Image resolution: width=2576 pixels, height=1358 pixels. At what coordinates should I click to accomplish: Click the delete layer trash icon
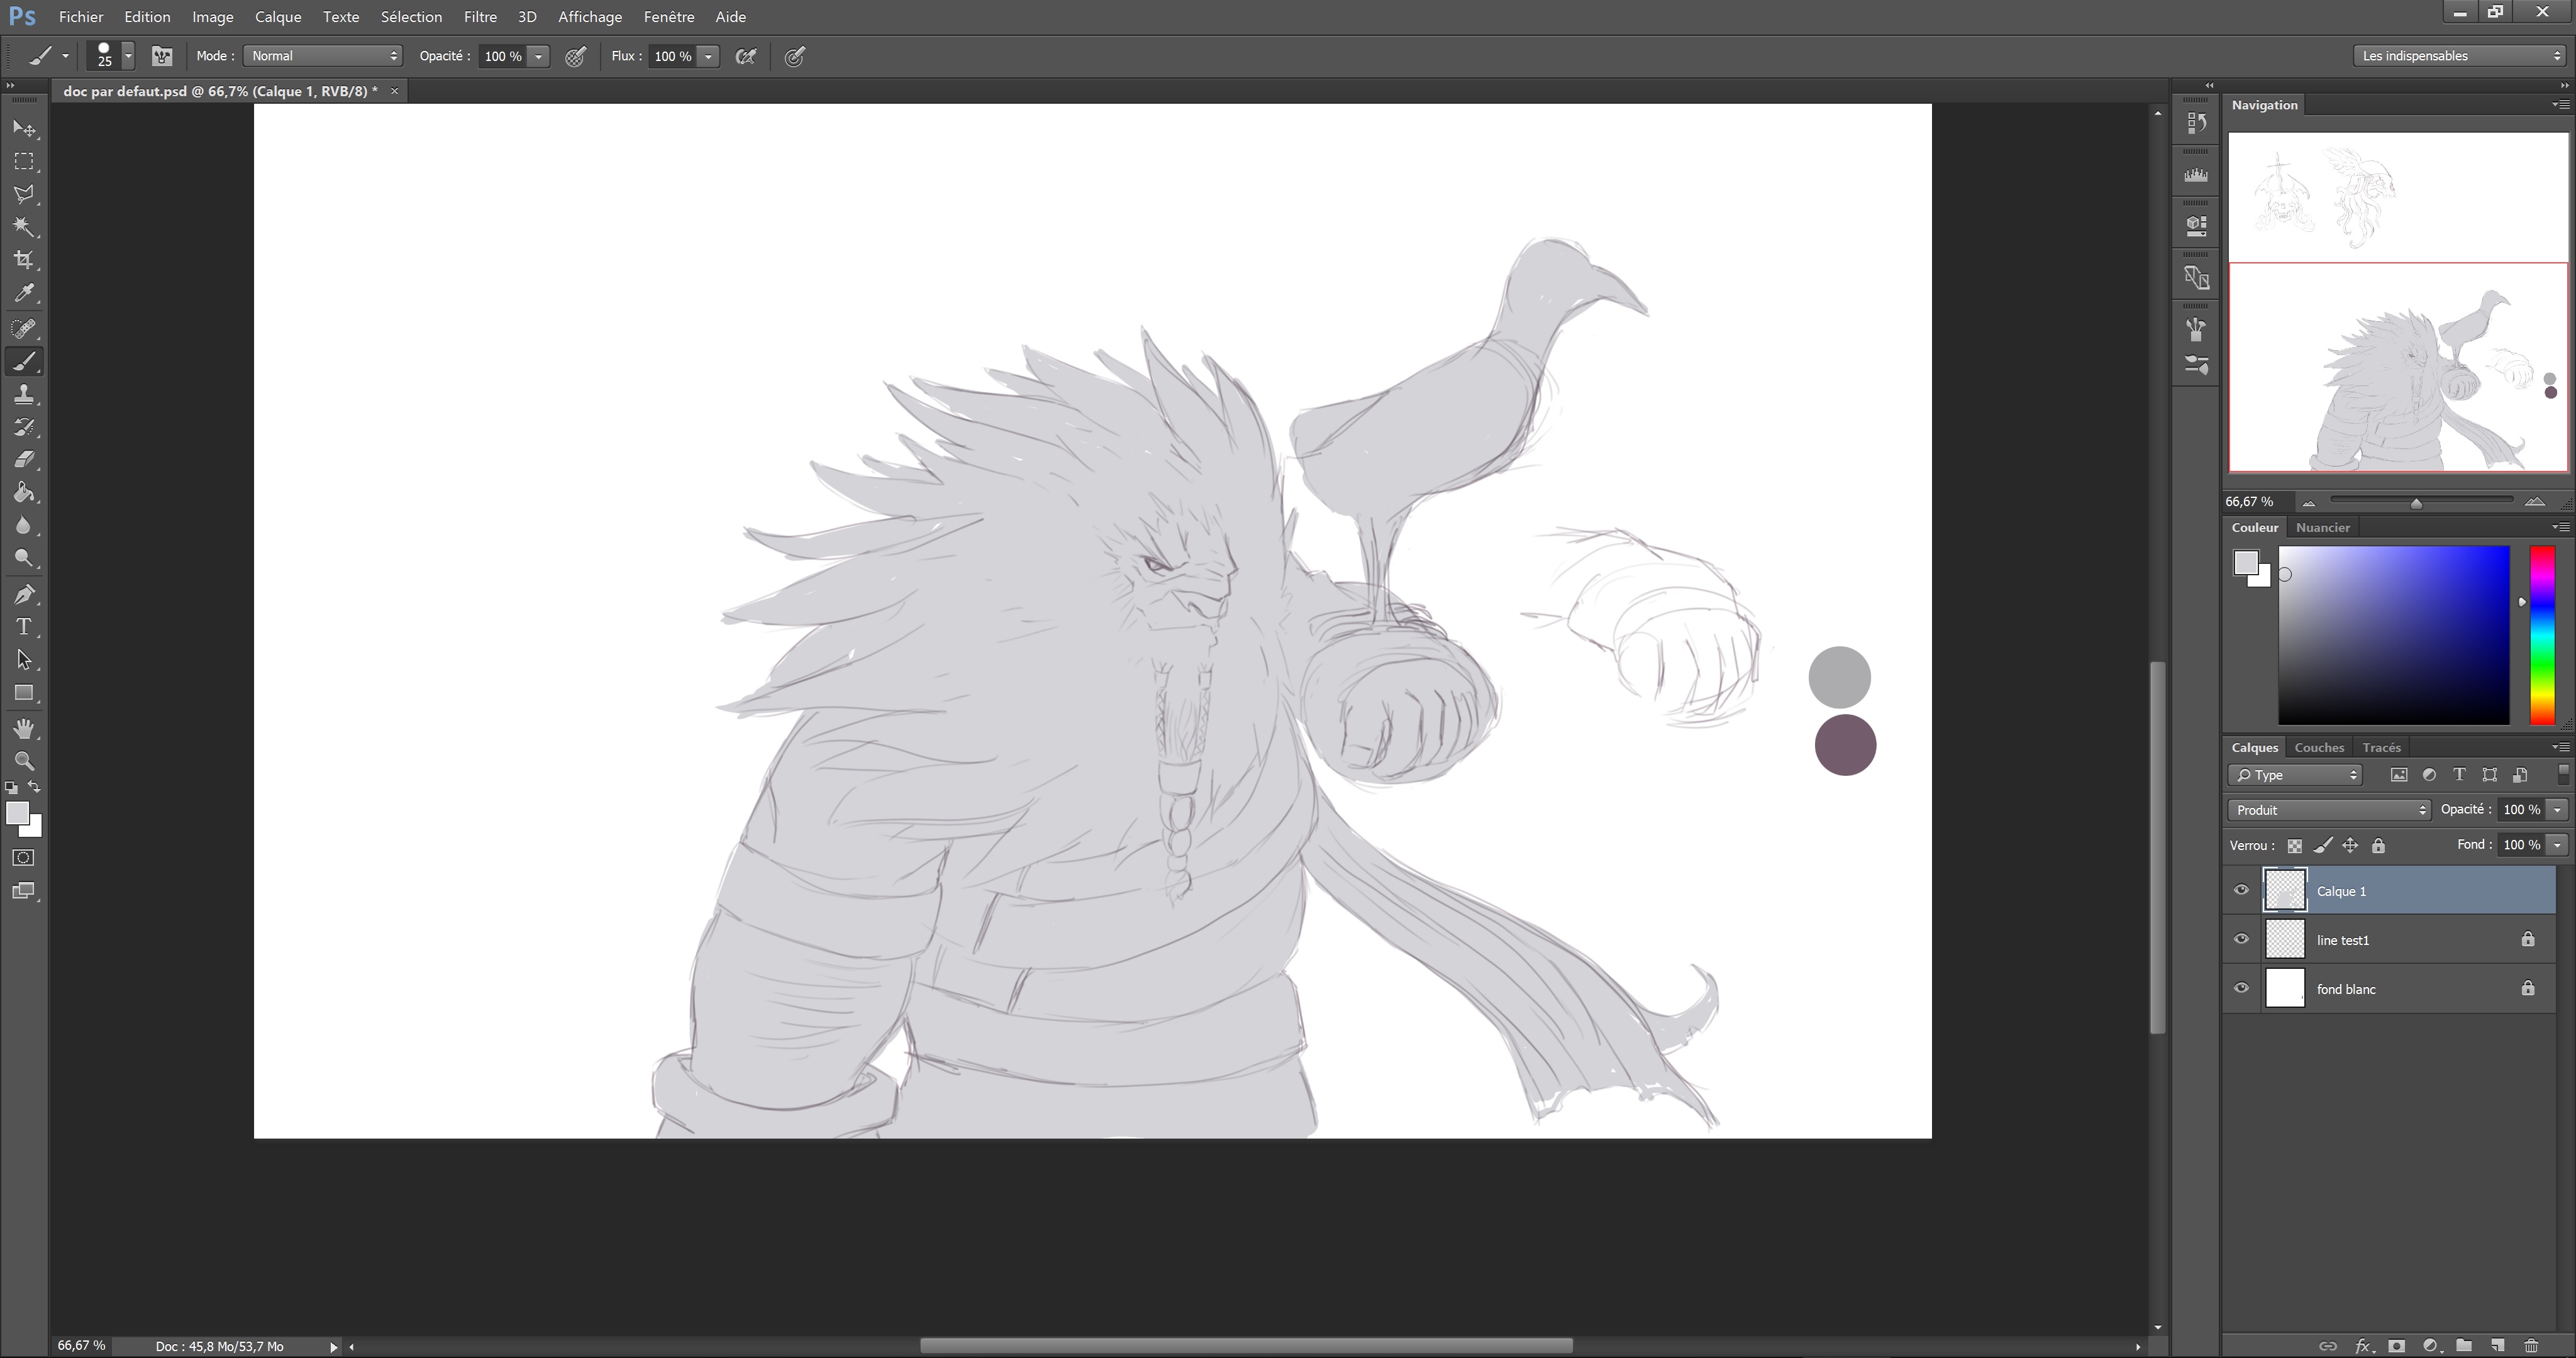2531,1346
